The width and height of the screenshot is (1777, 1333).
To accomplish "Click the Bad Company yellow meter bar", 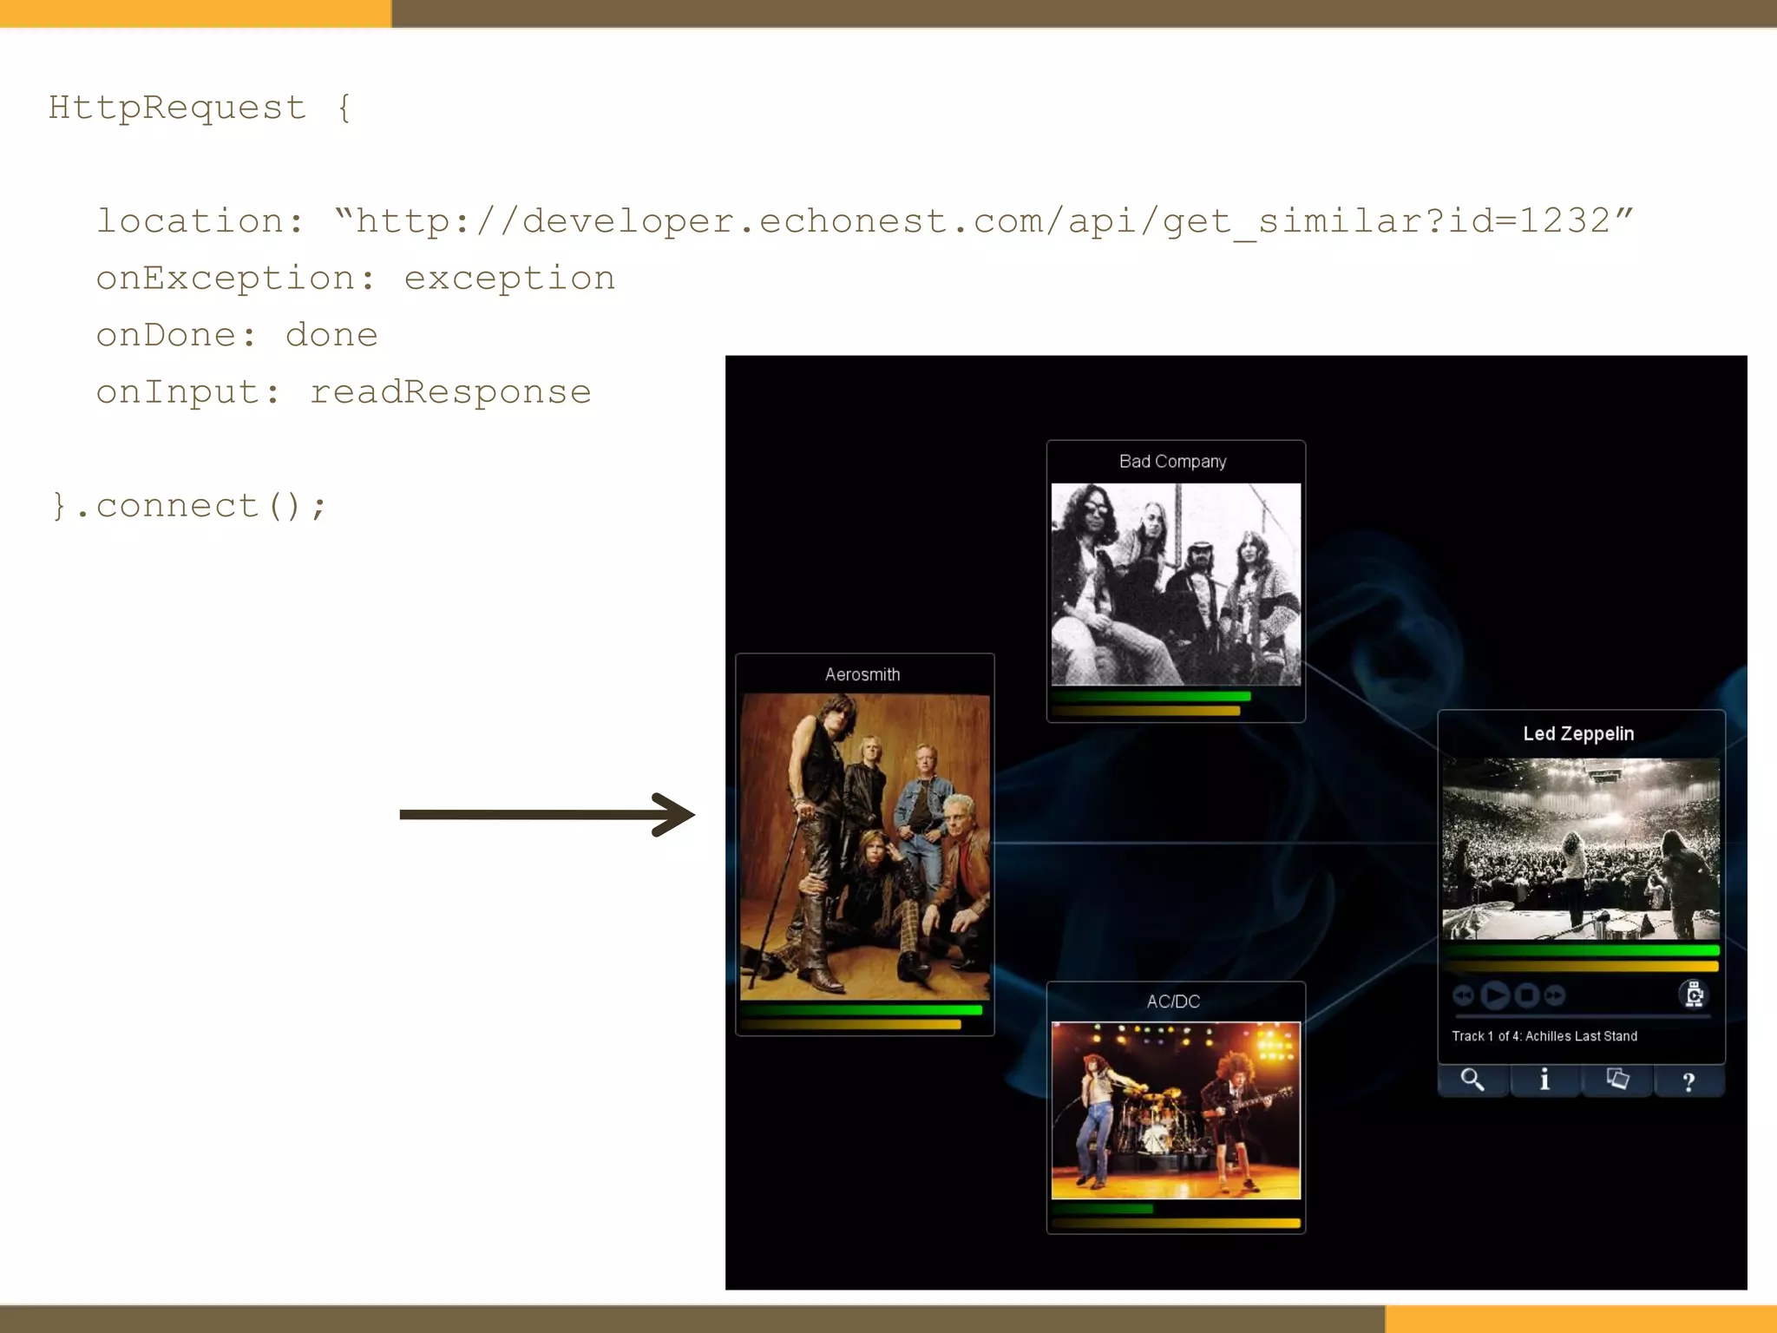I will [1146, 711].
